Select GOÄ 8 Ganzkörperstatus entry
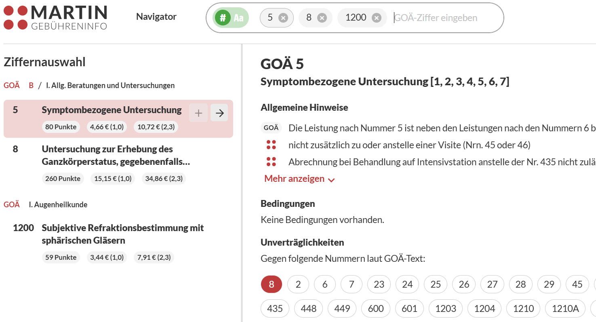This screenshot has height=322, width=596. [x=116, y=156]
